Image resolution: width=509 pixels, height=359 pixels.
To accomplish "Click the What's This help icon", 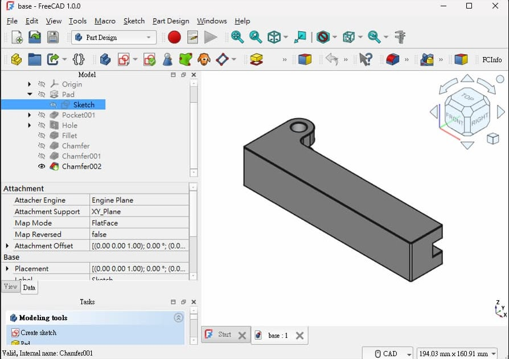I will 366,59.
